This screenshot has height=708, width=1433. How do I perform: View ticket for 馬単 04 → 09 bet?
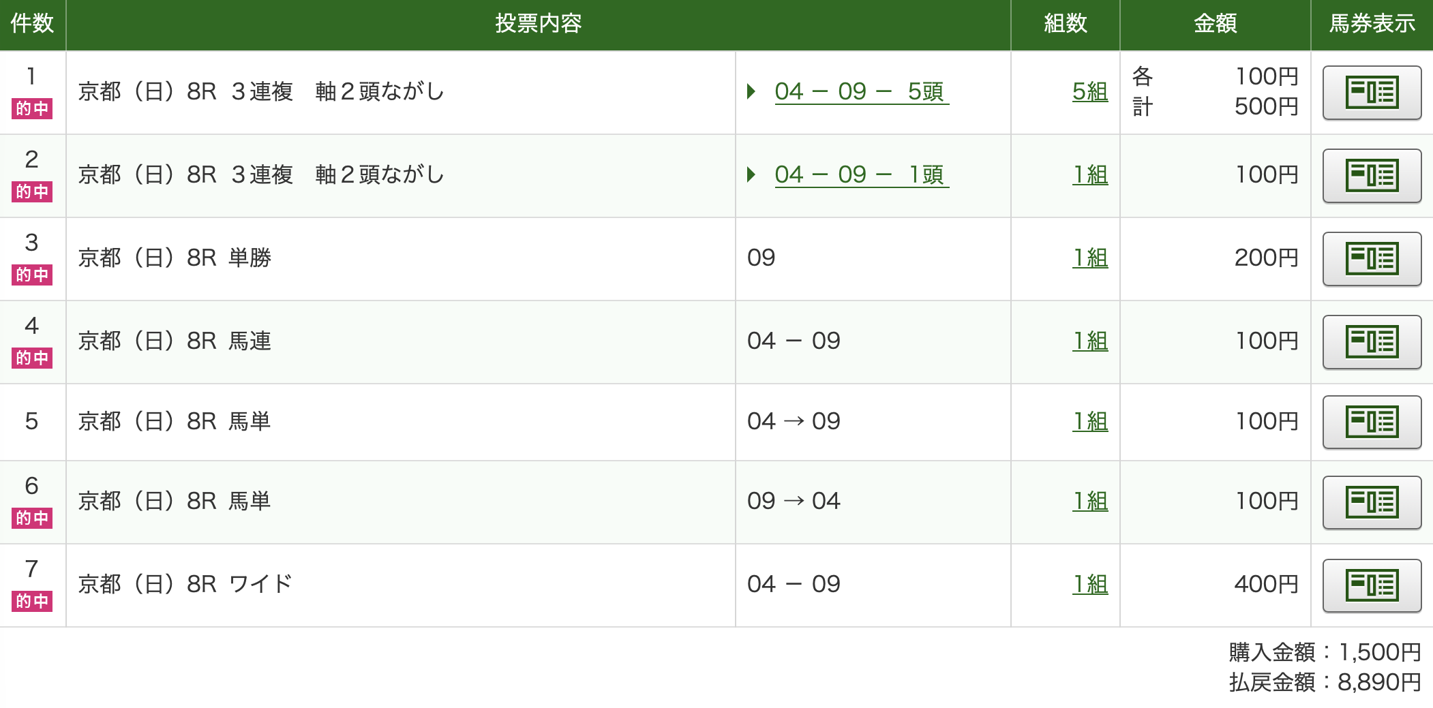(x=1371, y=422)
